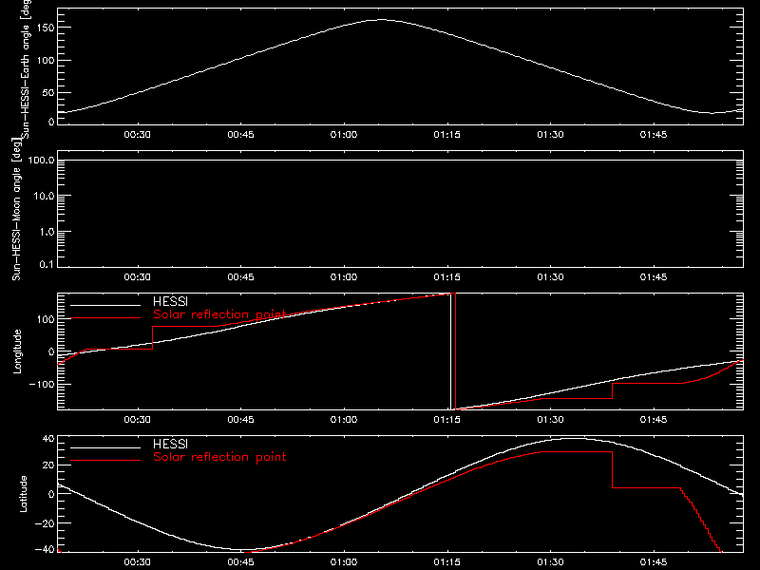Click the Latitude axis label
The image size is (760, 570).
23,493
